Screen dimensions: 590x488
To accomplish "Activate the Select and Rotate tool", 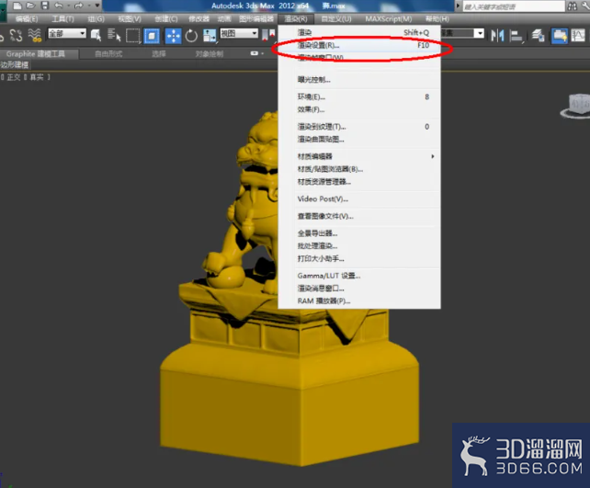I will [191, 36].
